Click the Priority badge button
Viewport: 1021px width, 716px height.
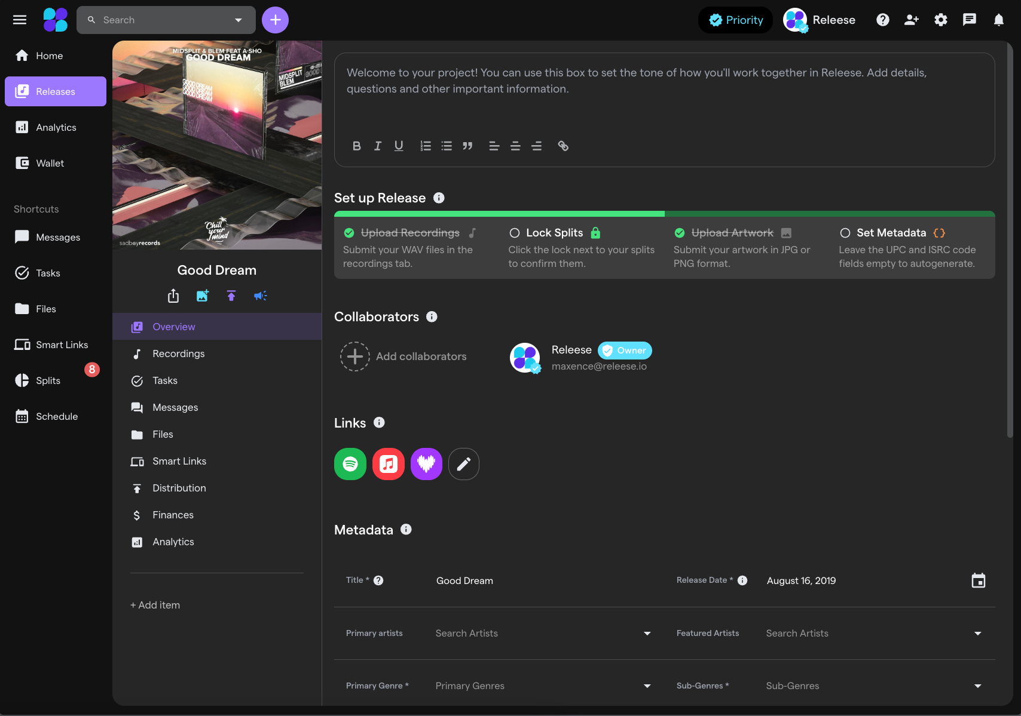tap(736, 20)
